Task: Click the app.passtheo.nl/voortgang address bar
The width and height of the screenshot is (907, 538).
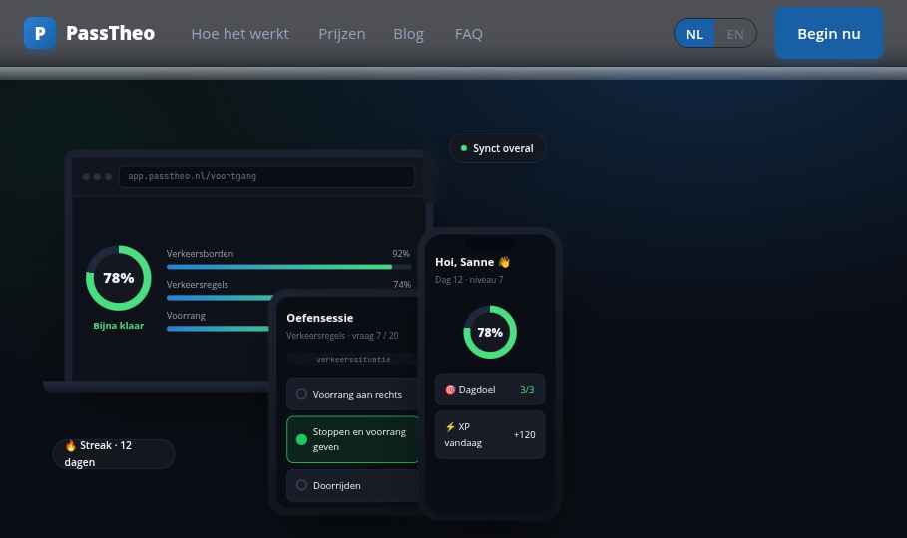Action: coord(266,176)
